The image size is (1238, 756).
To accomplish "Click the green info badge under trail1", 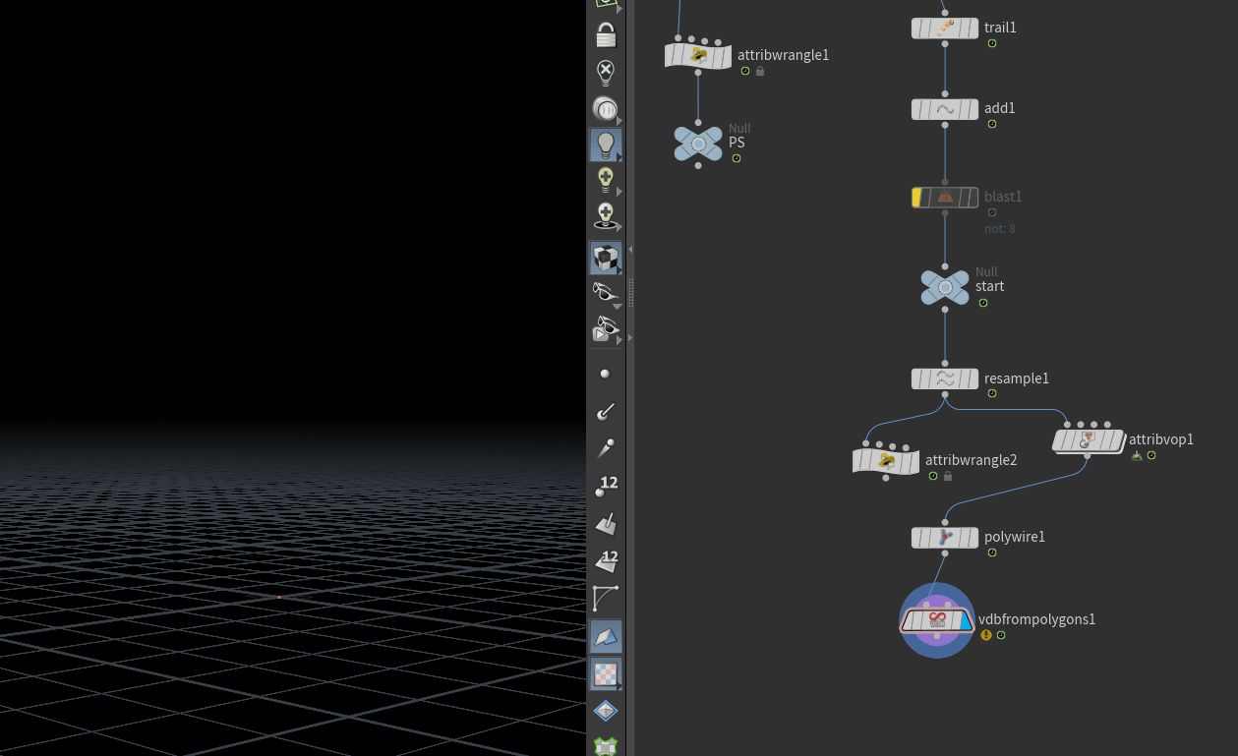I will click(x=992, y=43).
